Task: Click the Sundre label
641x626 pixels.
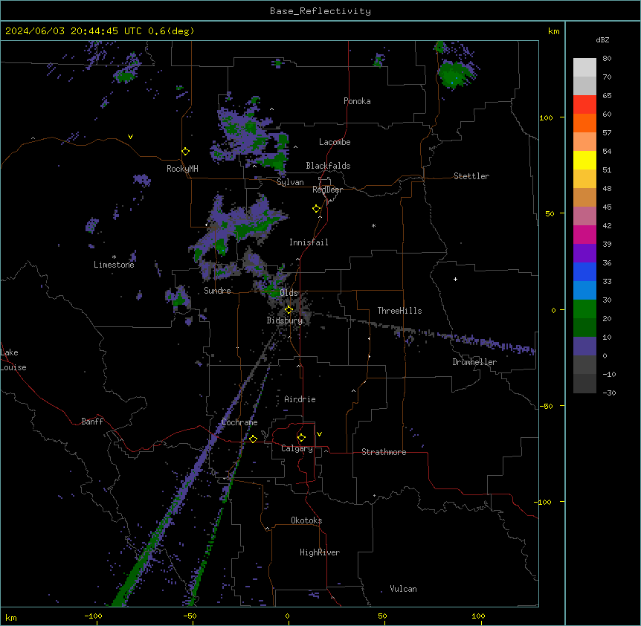Action: click(x=217, y=291)
